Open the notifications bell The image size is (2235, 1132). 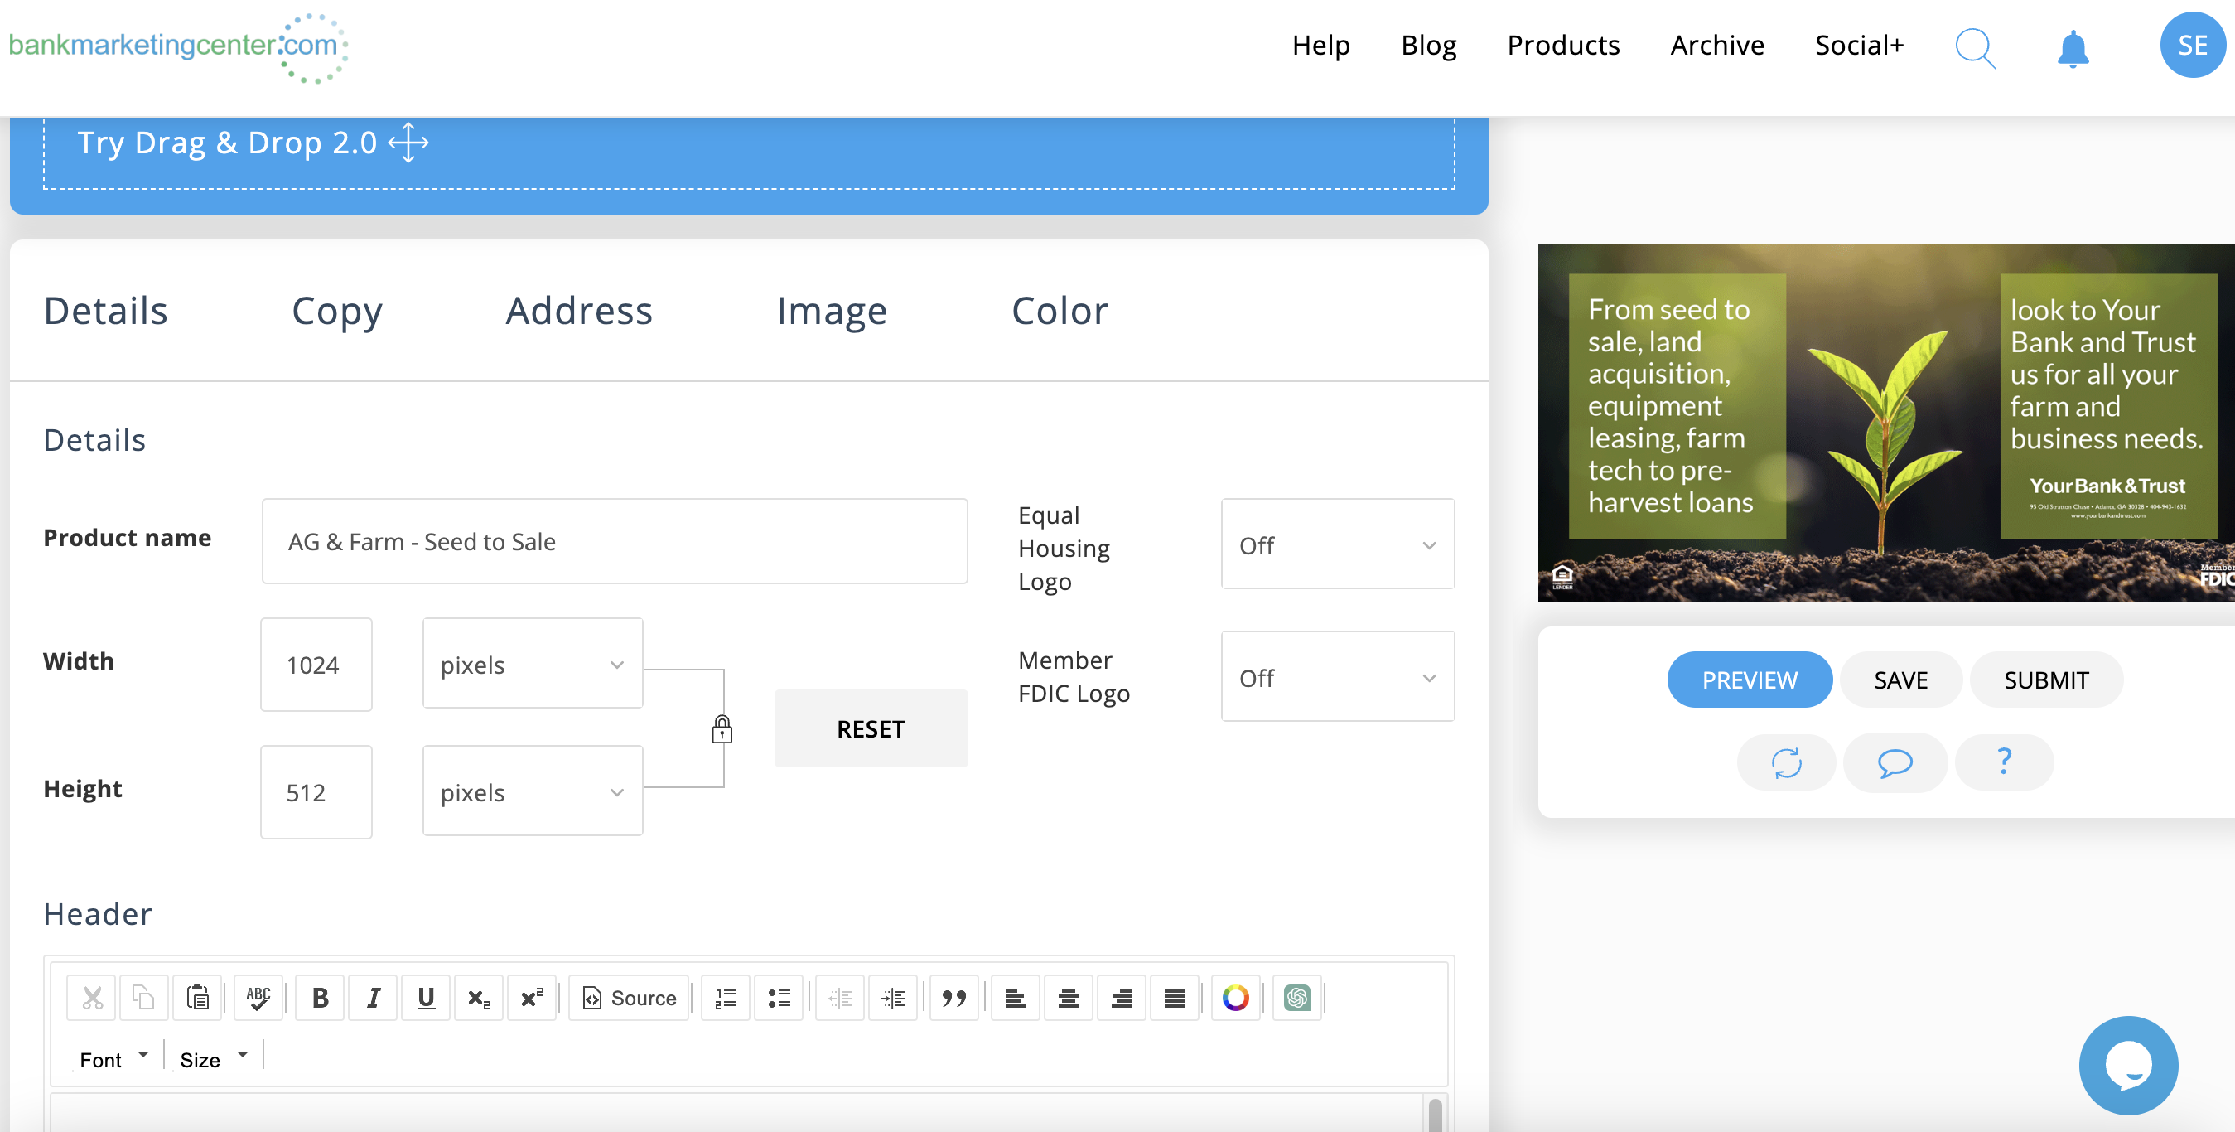tap(2073, 49)
